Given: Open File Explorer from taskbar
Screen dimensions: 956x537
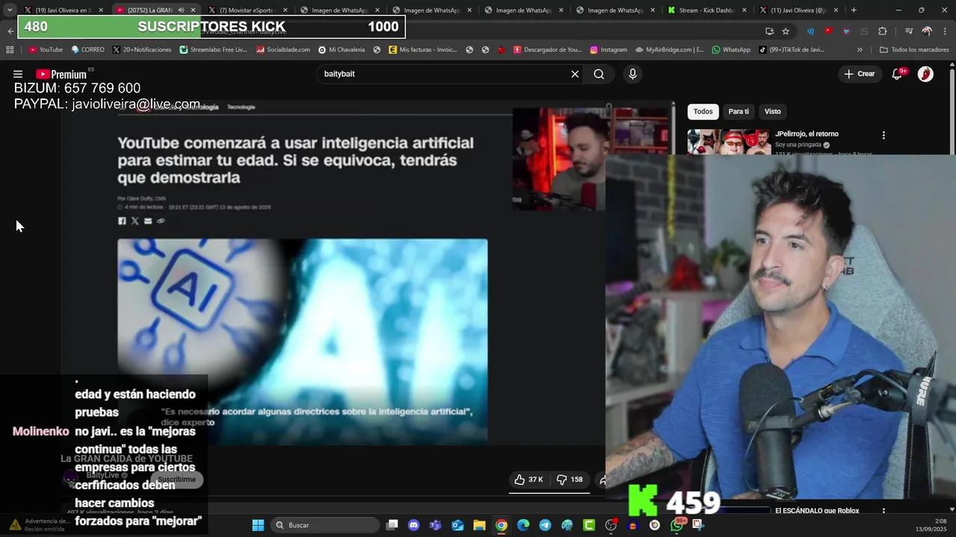Looking at the screenshot, I should click(479, 525).
